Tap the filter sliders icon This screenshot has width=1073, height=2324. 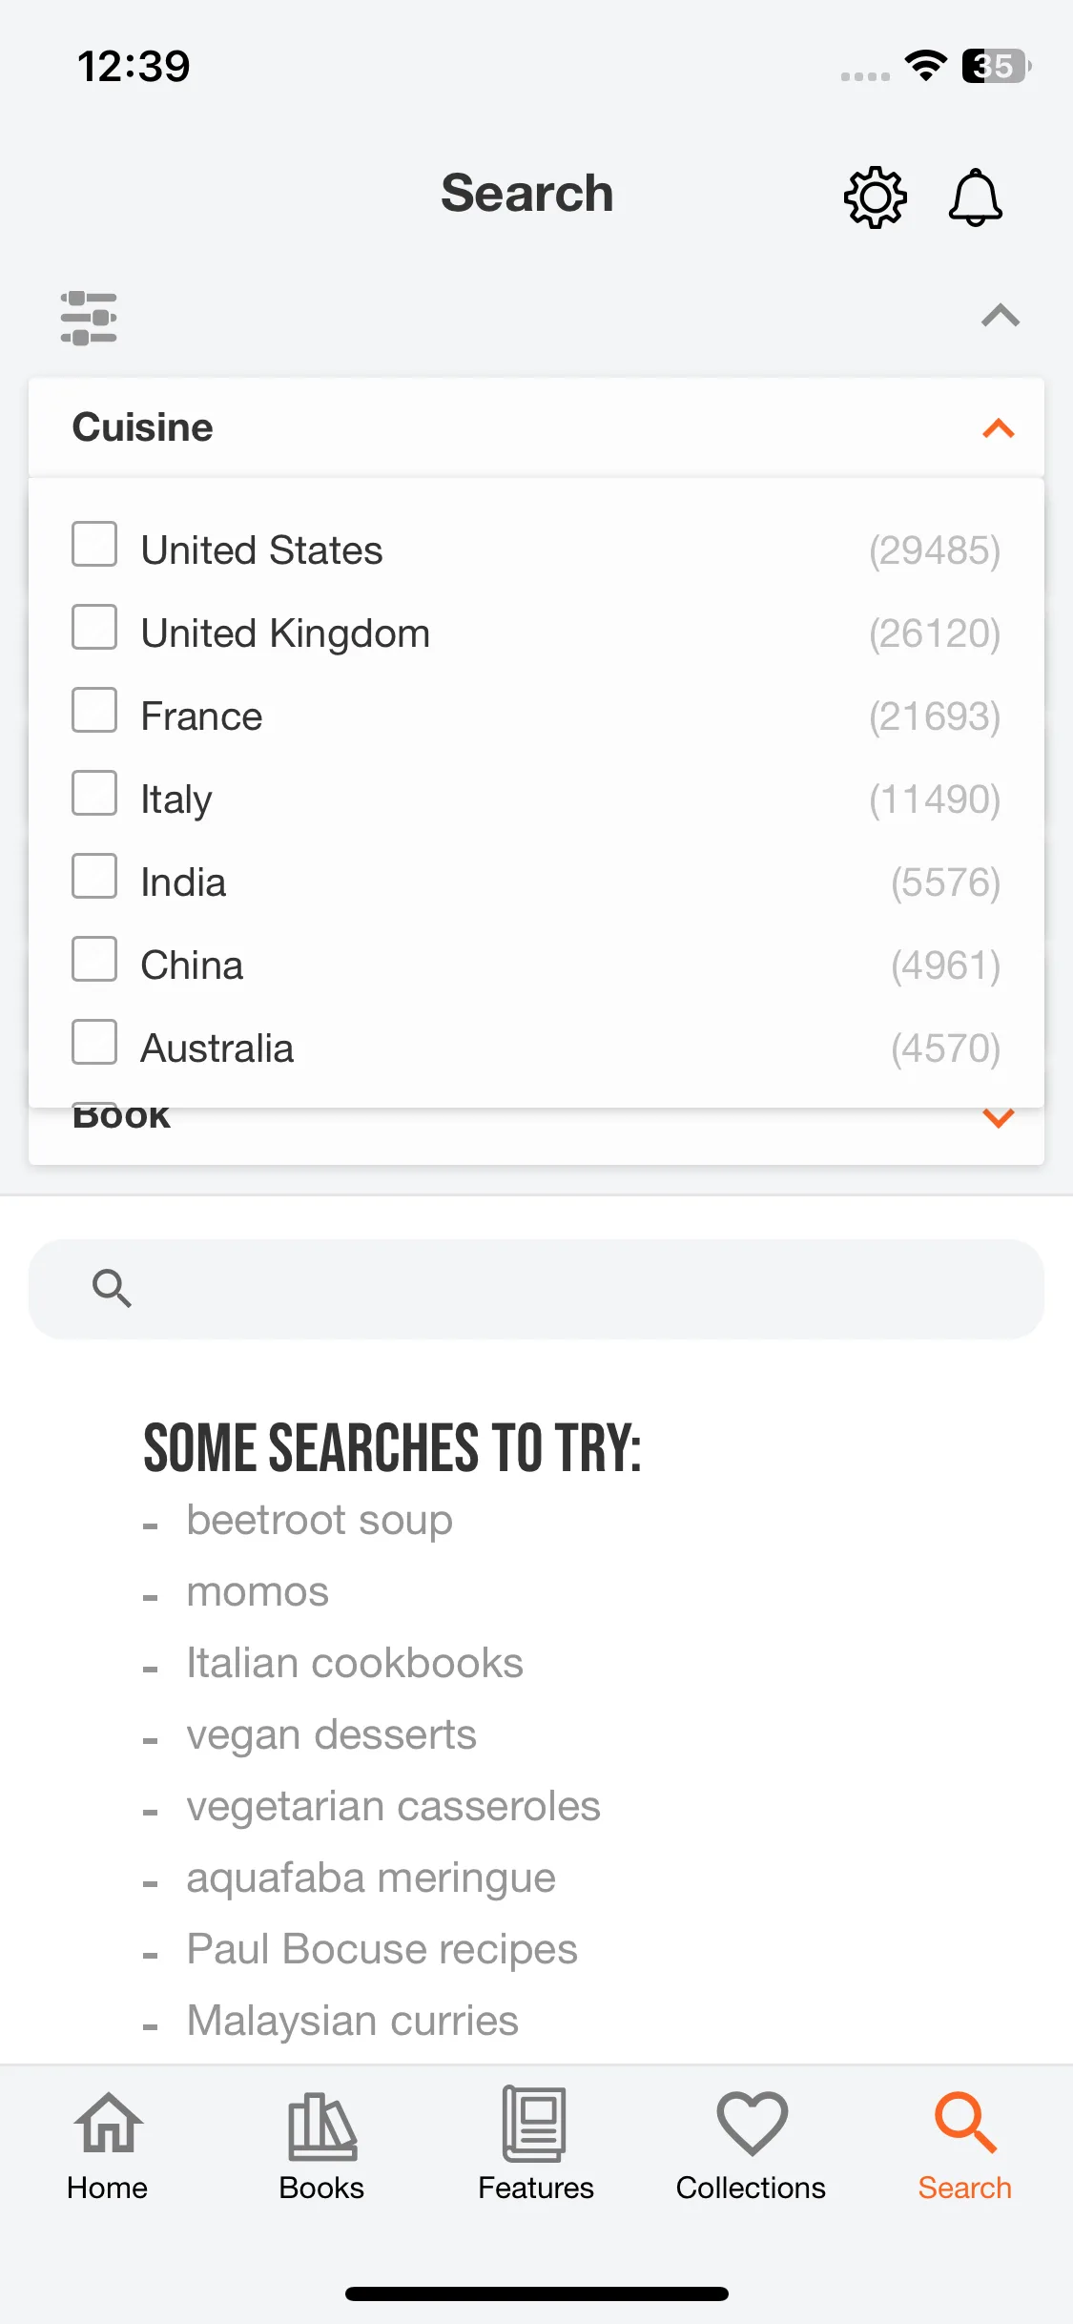89,318
